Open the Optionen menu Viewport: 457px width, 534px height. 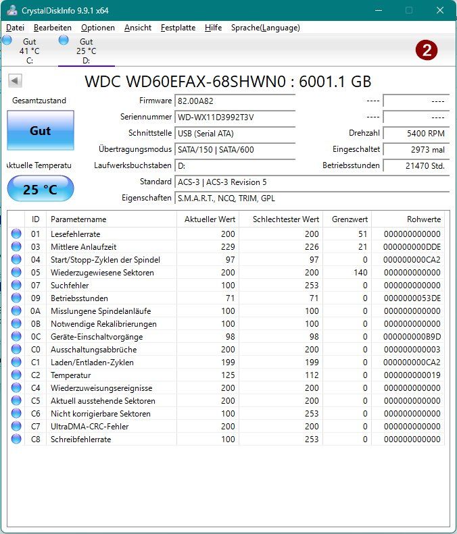click(x=98, y=28)
